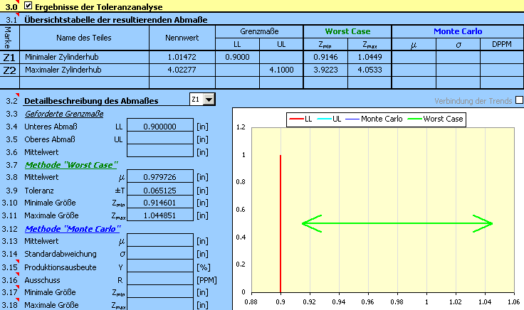Click the Produktionsausbeute field

coord(160,267)
